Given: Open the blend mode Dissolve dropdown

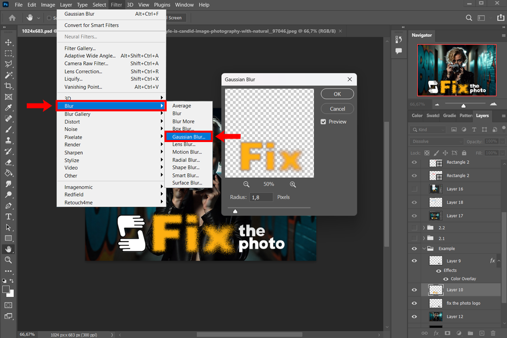Looking at the screenshot, I should [x=437, y=142].
